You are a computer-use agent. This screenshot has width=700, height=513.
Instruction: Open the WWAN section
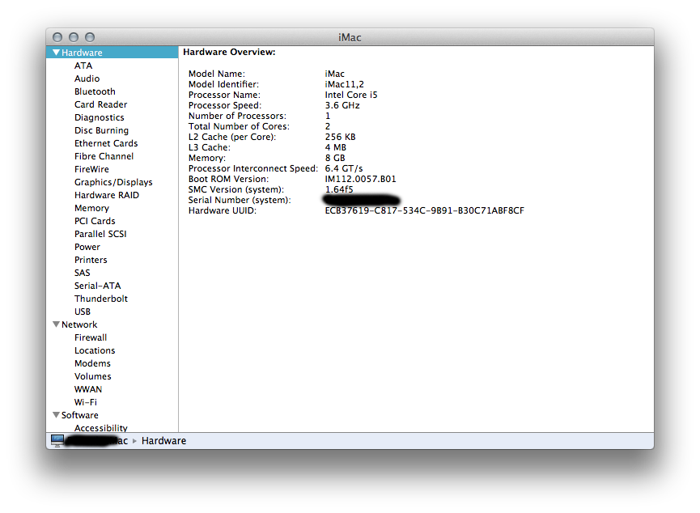click(88, 389)
